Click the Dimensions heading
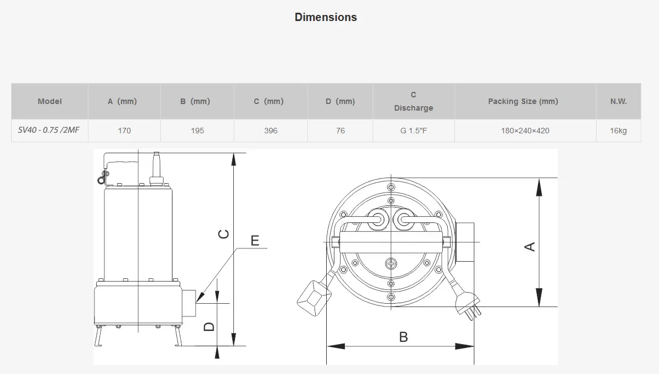 [326, 17]
